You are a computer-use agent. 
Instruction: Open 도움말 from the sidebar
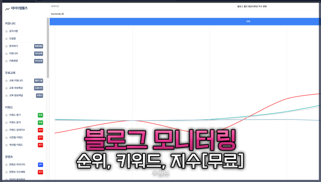click(x=13, y=38)
